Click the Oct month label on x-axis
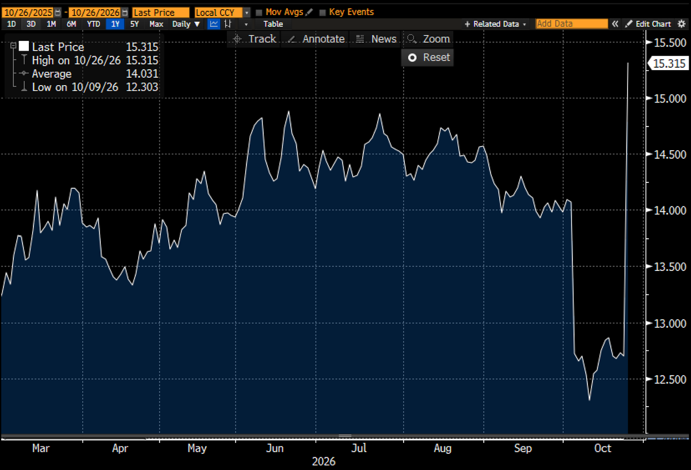 [x=602, y=449]
